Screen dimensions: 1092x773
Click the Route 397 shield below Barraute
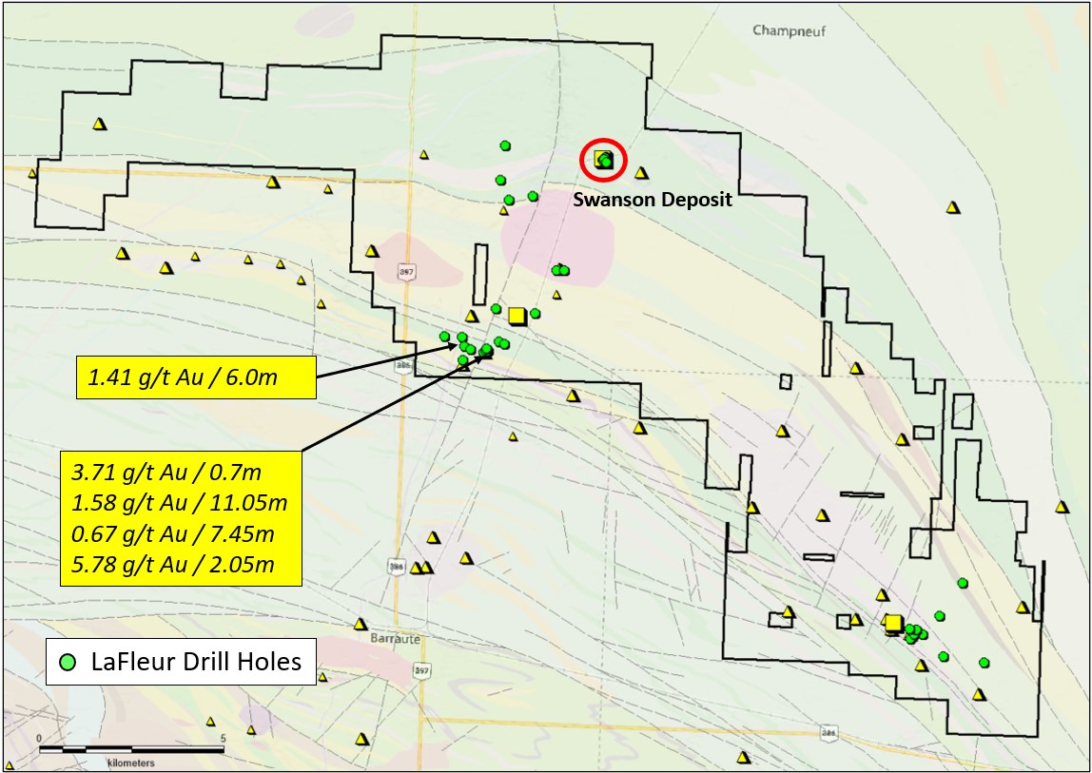point(420,671)
